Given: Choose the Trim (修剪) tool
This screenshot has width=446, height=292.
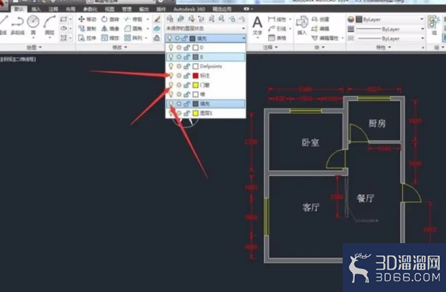Looking at the screenshot, I should coord(133,19).
